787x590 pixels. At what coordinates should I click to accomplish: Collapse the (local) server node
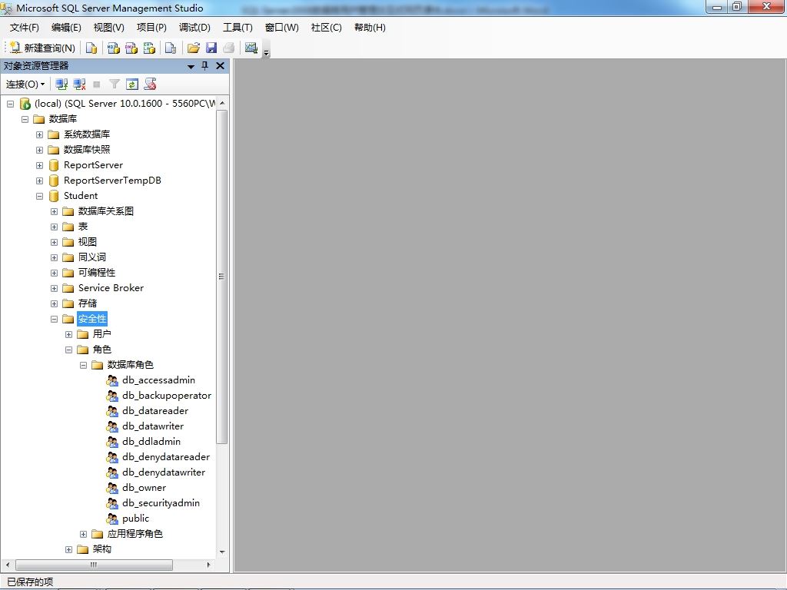[11, 104]
